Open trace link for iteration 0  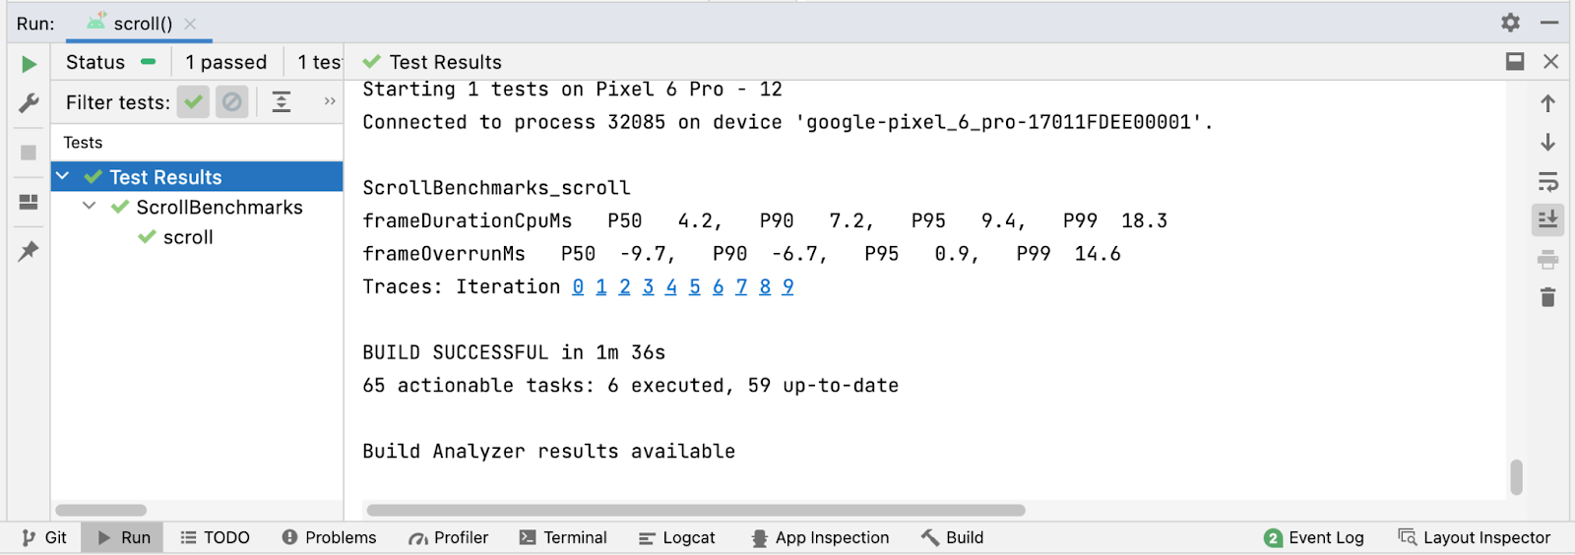(578, 286)
